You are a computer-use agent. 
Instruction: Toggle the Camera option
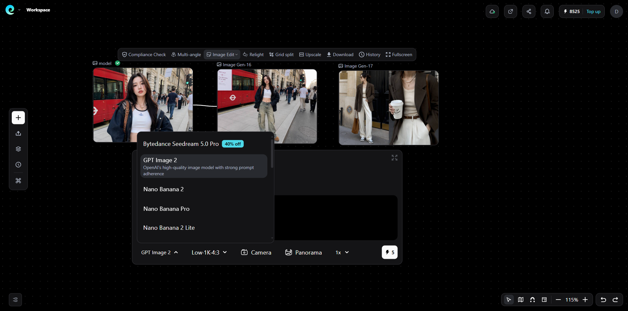(256, 252)
